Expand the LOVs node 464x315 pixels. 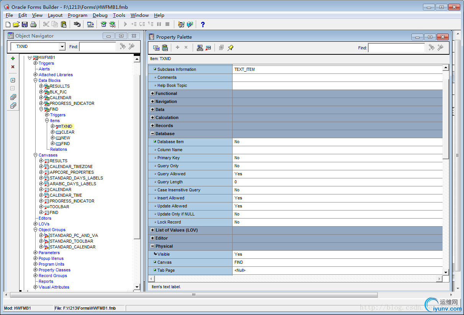36,224
